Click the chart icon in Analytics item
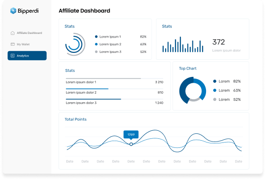The image size is (266, 180). pyautogui.click(x=13, y=56)
